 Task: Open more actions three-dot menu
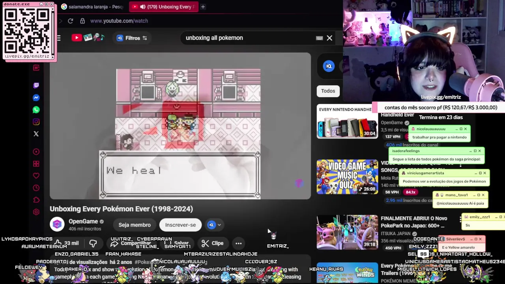[x=239, y=243]
